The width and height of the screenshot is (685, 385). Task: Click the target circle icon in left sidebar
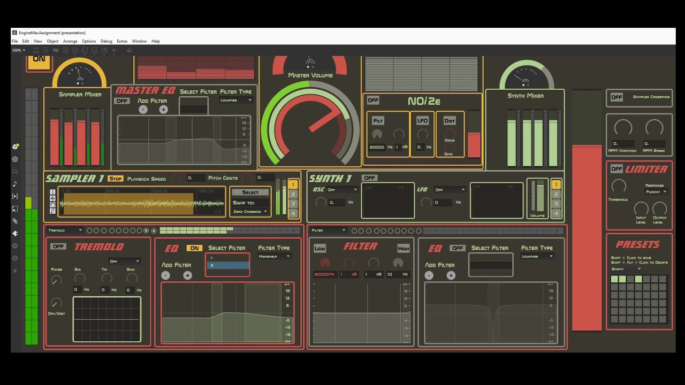click(15, 159)
